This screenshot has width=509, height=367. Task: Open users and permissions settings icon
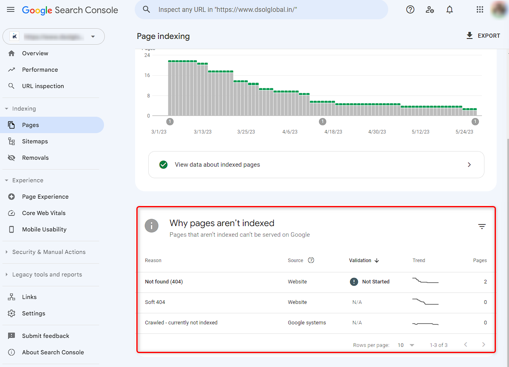430,9
